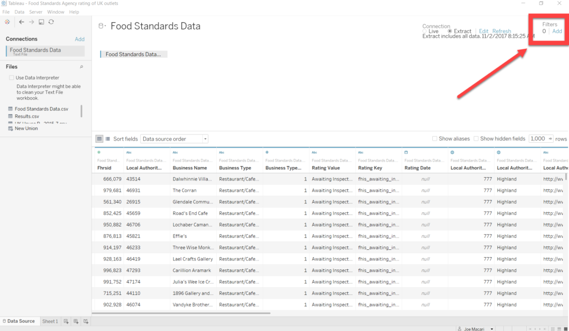Refresh data source with circular arrow icon

51,22
